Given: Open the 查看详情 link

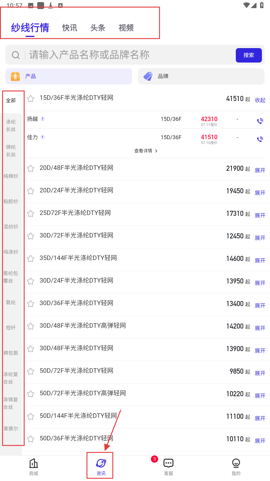Looking at the screenshot, I should (x=146, y=151).
